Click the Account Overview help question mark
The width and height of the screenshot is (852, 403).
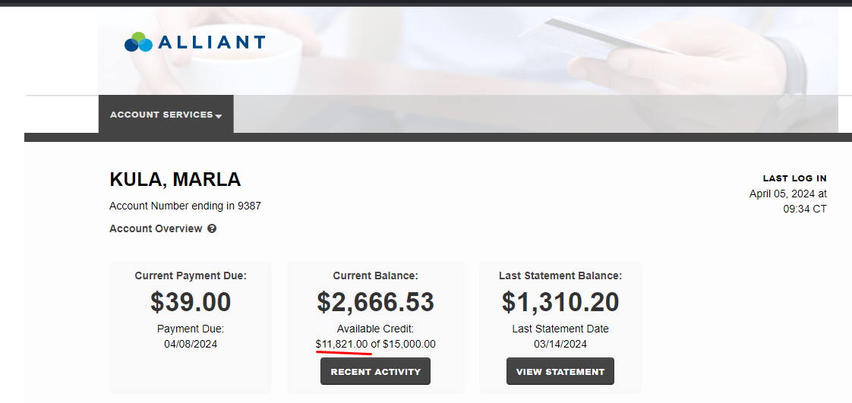tap(212, 228)
